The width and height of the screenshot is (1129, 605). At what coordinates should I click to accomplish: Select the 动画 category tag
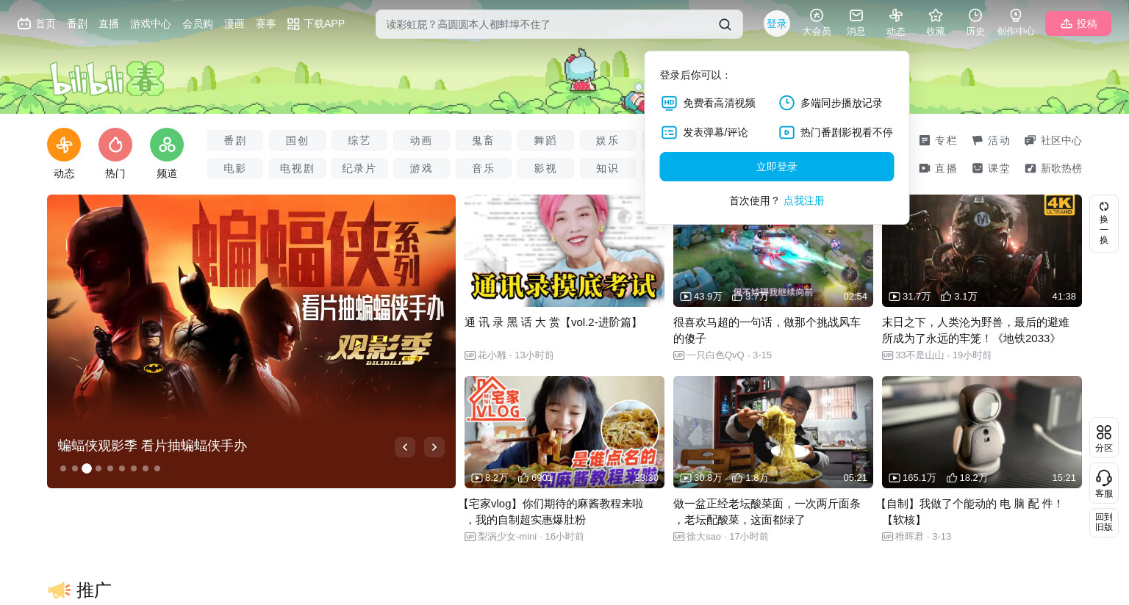(x=421, y=140)
